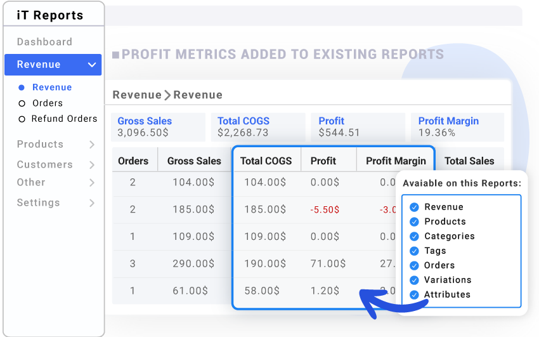Toggle the Attributes report checkmark
539x337 pixels.
click(414, 295)
